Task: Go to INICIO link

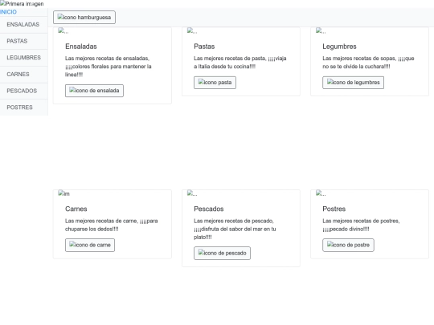Action: [8, 12]
